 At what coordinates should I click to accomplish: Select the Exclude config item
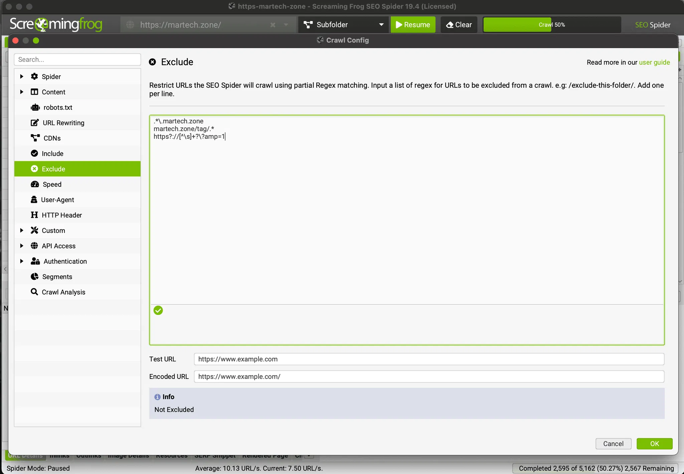(53, 169)
